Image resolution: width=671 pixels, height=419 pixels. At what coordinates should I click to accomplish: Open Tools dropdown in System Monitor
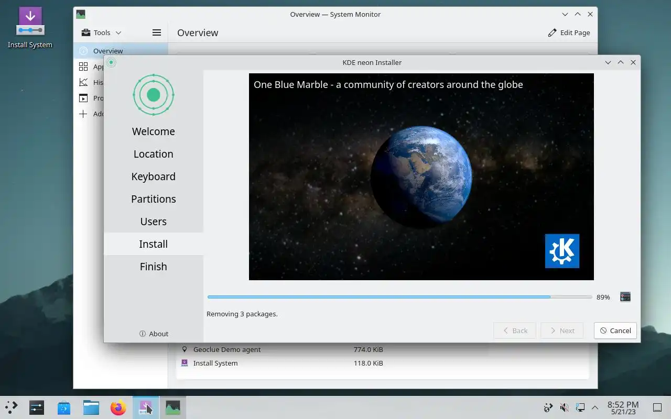click(101, 32)
